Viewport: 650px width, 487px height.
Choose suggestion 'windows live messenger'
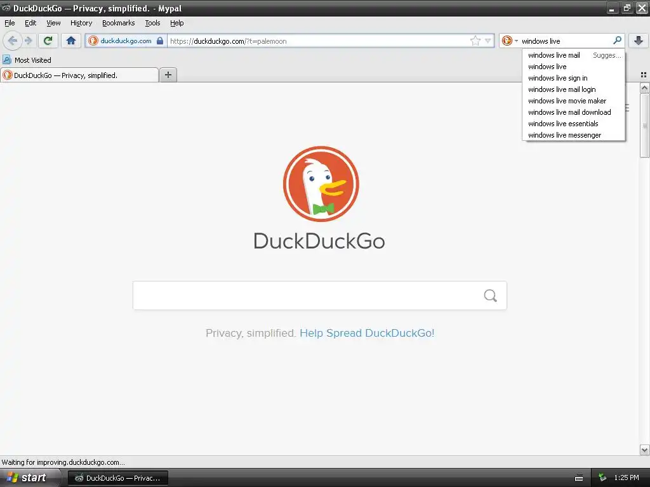point(574,135)
